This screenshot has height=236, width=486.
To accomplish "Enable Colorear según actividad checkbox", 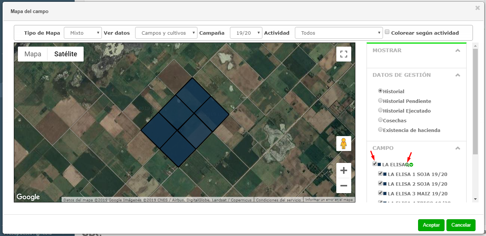I will click(x=387, y=32).
